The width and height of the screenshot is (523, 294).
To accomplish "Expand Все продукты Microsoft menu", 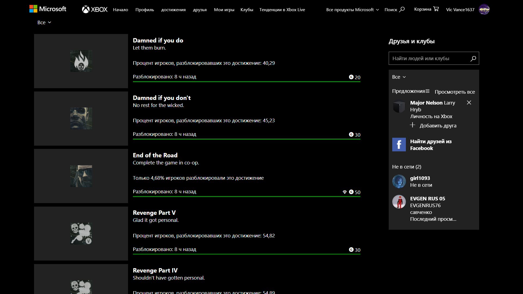I will coord(352,10).
